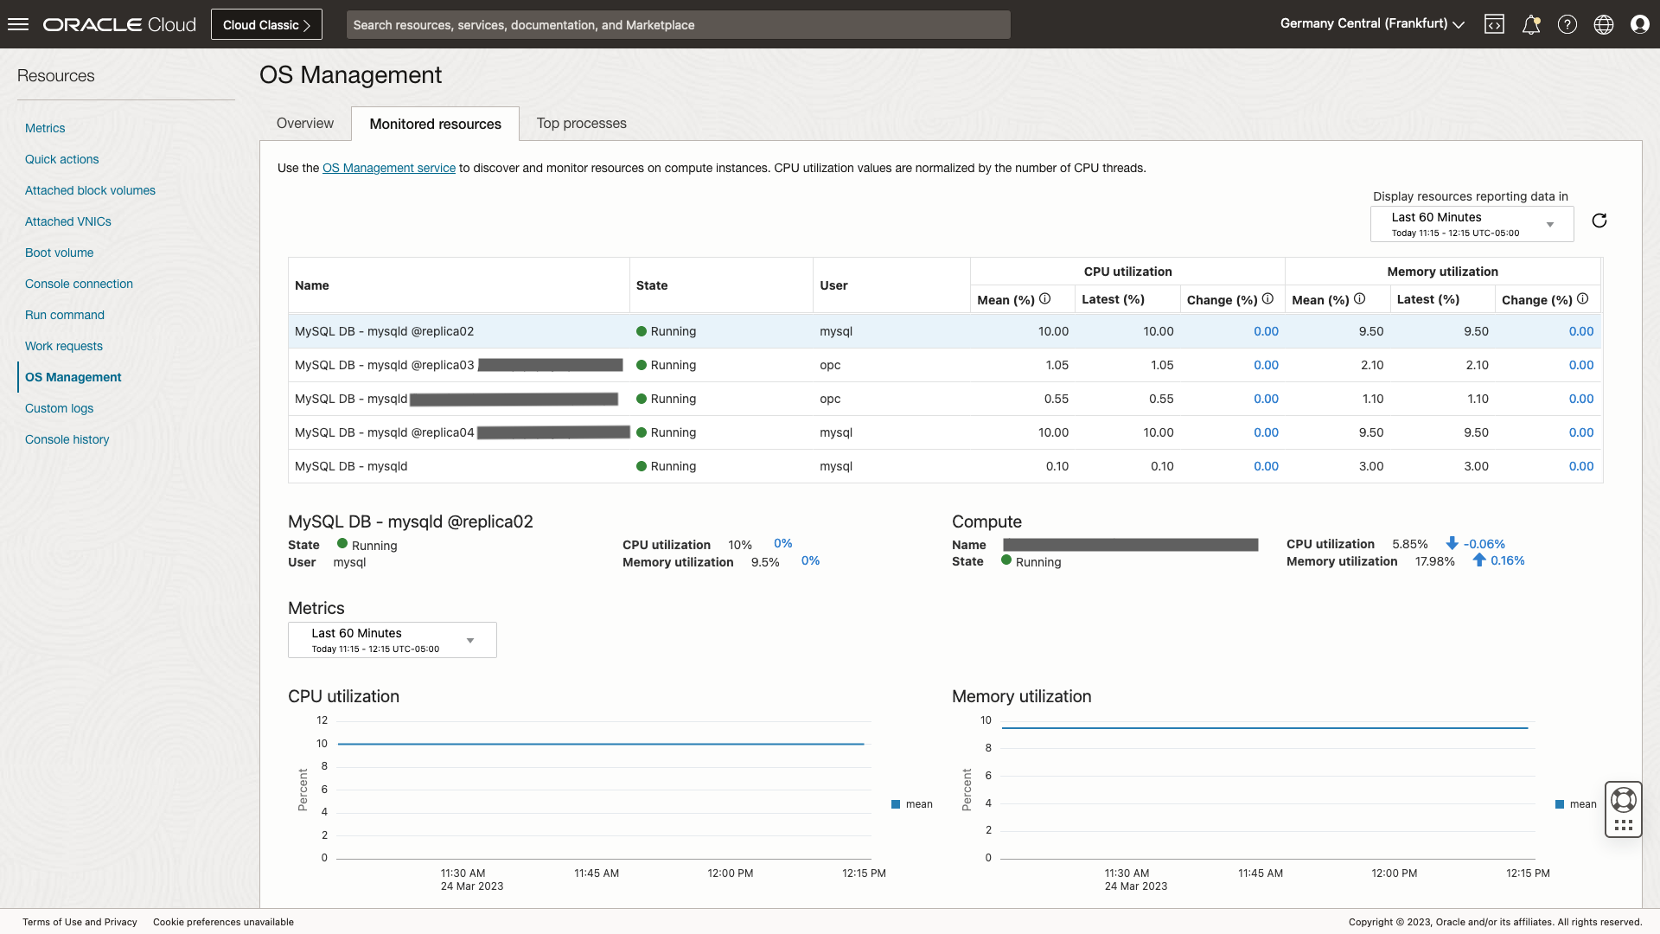Image resolution: width=1660 pixels, height=934 pixels.
Task: Open the floating support lifebuoy widget
Action: (1623, 800)
